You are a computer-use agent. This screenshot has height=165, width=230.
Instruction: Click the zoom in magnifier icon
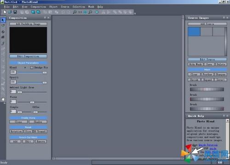75,12
